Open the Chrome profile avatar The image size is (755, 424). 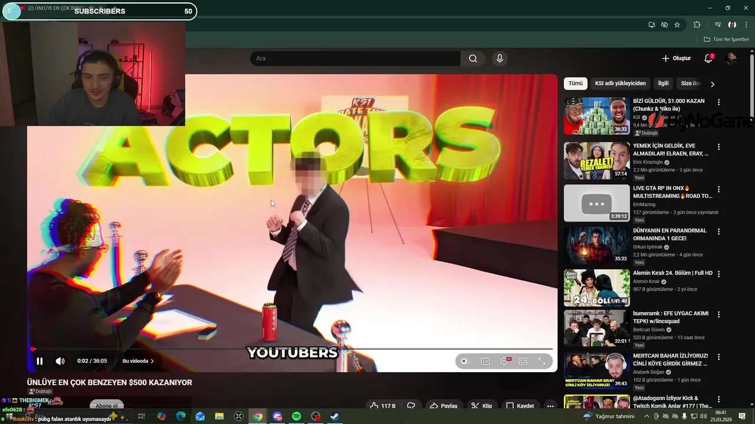pos(732,25)
